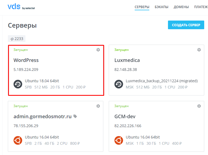Click the Серверы page heading
The height and width of the screenshot is (155, 208).
[x=22, y=25]
